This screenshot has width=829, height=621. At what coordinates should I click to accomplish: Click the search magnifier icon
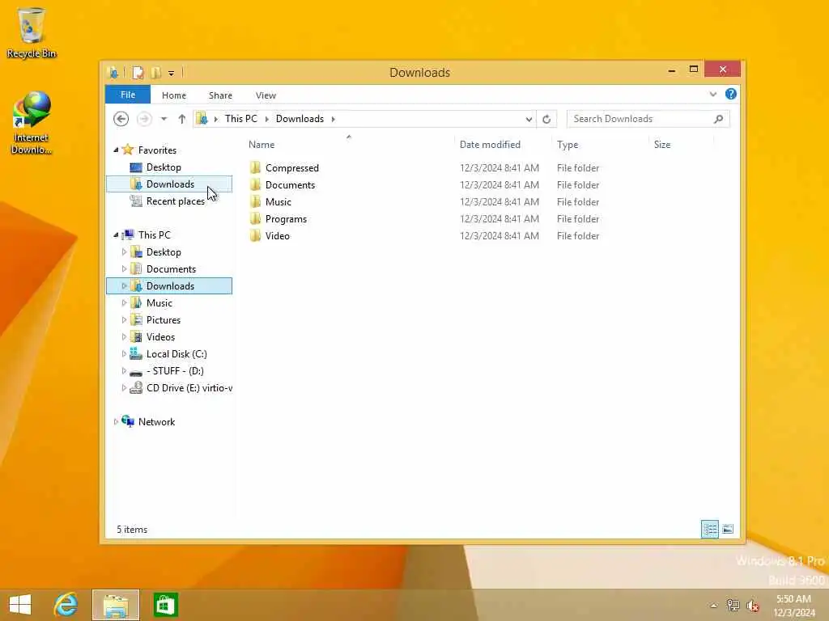click(718, 119)
